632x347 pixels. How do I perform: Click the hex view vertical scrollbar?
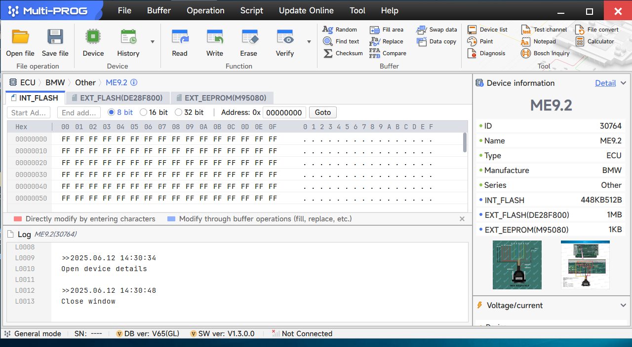click(465, 142)
